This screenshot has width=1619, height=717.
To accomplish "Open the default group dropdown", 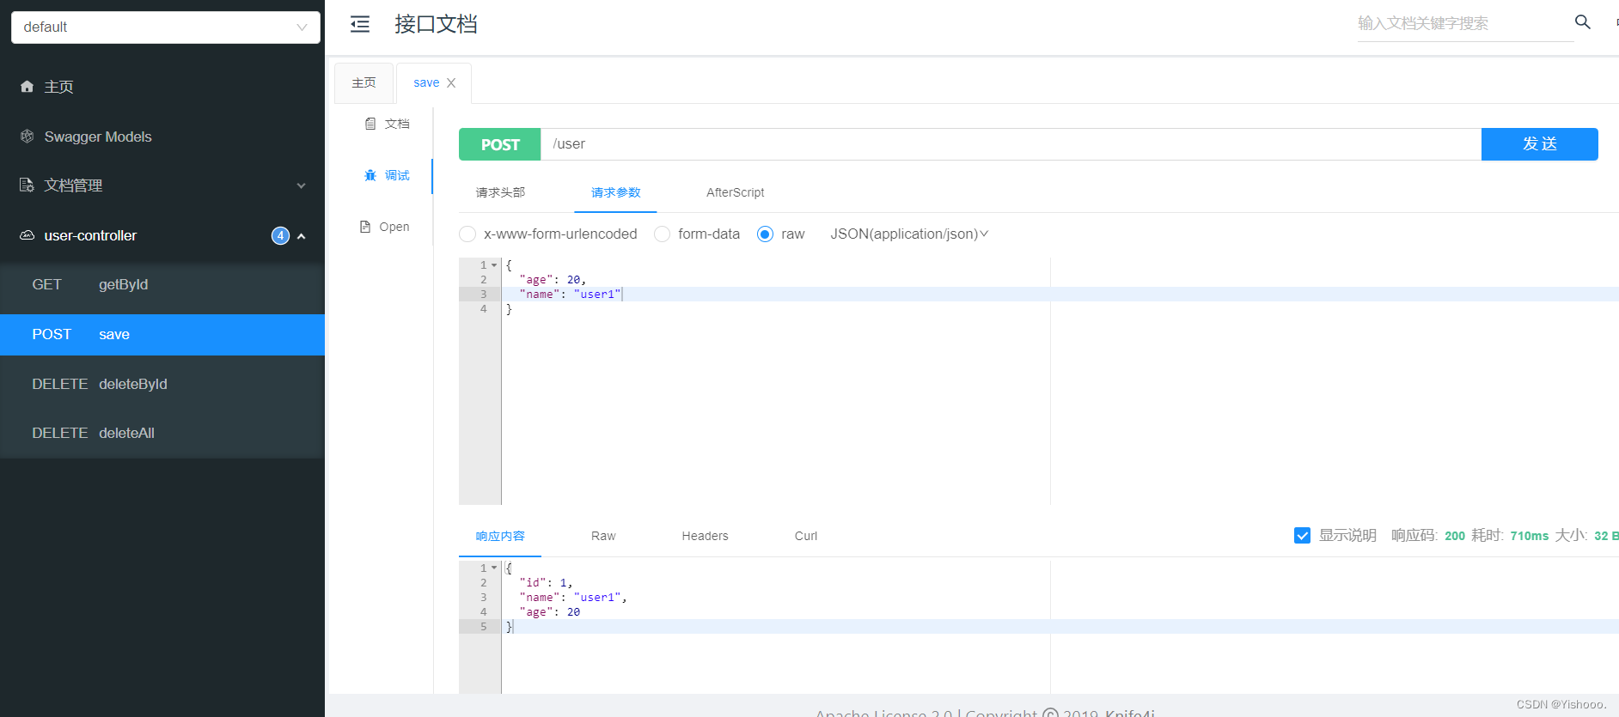I will click(166, 27).
